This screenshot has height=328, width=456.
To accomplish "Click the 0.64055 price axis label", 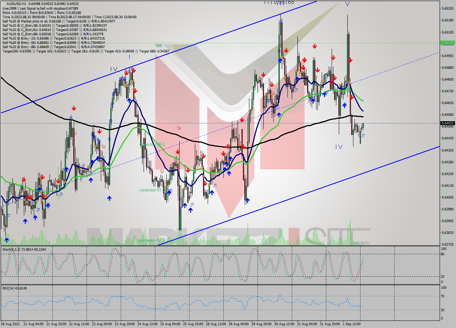I will tap(447, 197).
